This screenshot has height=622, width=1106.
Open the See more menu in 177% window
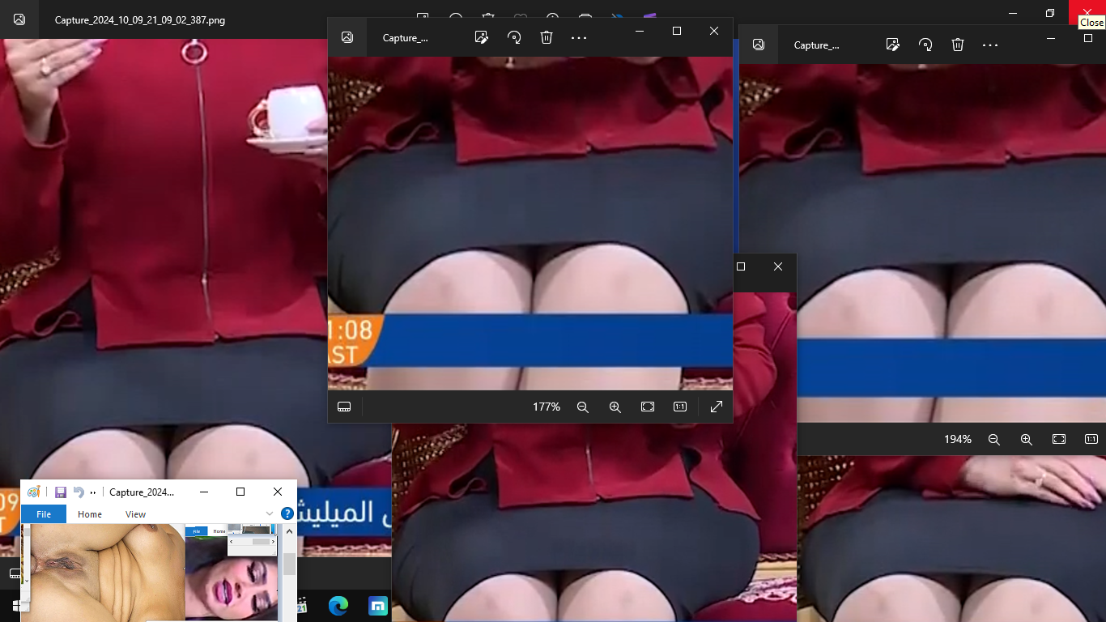pos(579,37)
